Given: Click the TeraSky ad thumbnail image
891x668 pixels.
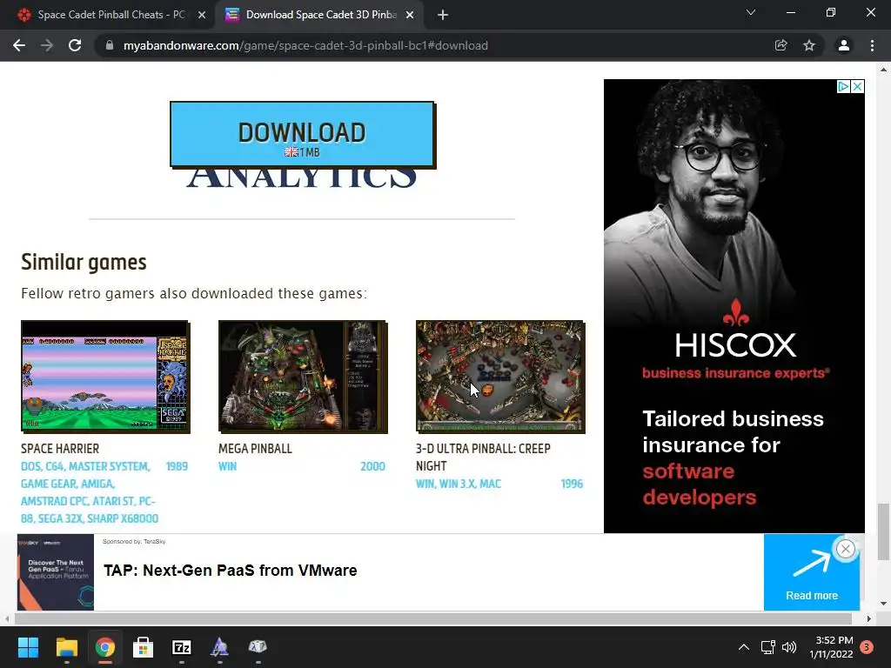Looking at the screenshot, I should coord(56,572).
